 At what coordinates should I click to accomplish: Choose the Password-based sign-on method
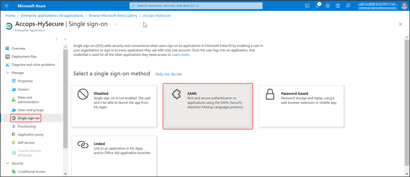click(x=301, y=106)
